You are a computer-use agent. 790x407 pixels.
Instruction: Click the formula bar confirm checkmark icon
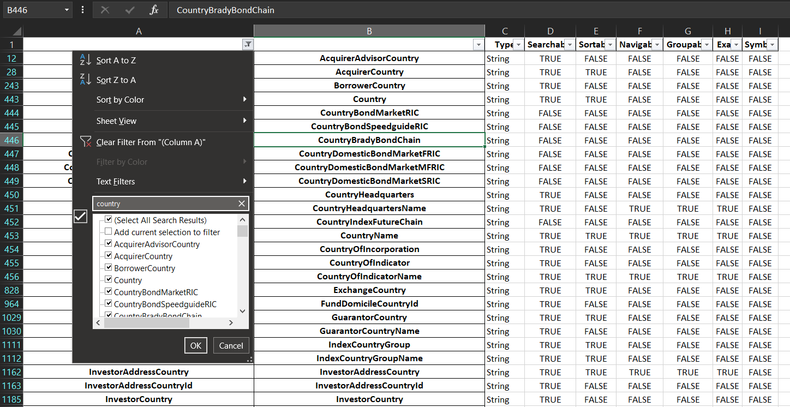[x=130, y=10]
